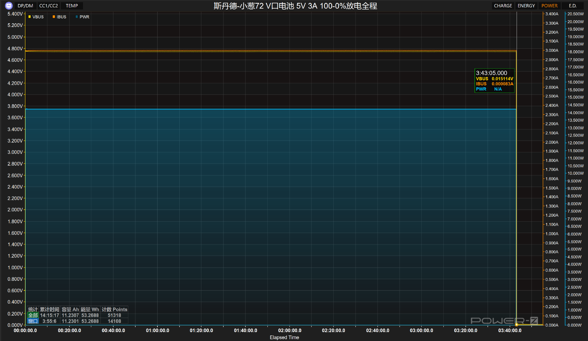Click the POWER-Z app logo icon
The height and width of the screenshot is (341, 588).
(9, 6)
